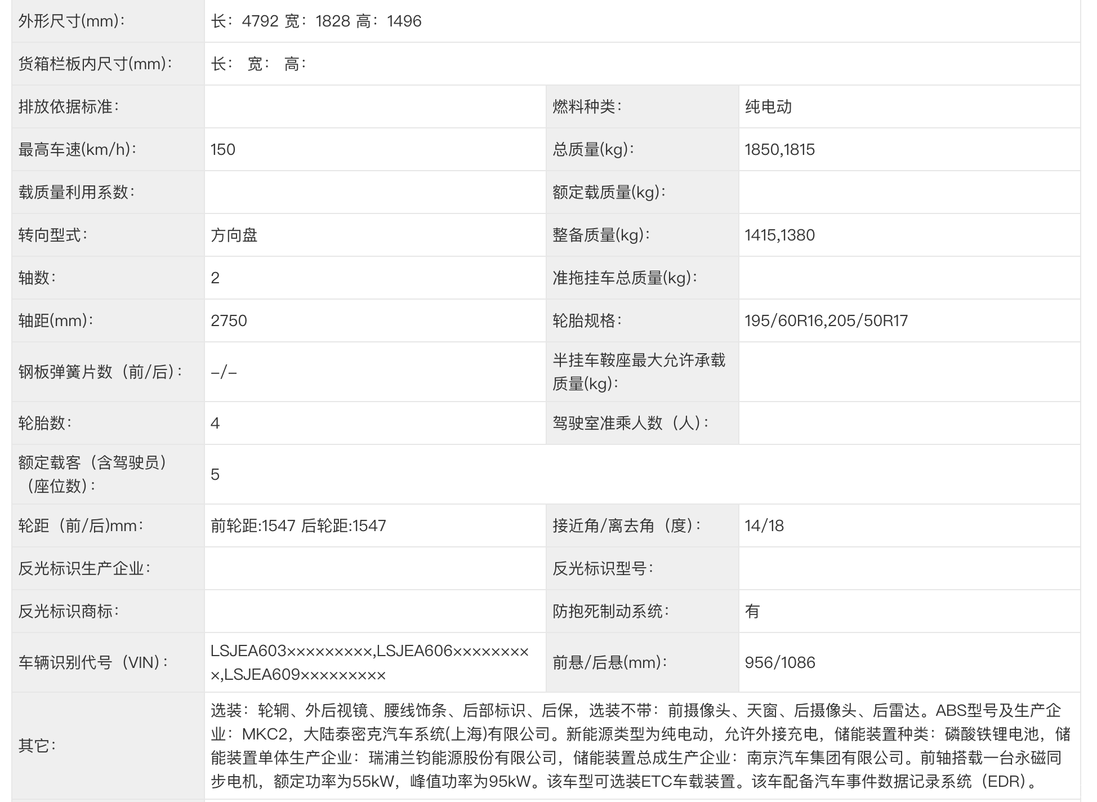
Task: Click the 钢板弹簧片数 value -/-
Action: (224, 372)
